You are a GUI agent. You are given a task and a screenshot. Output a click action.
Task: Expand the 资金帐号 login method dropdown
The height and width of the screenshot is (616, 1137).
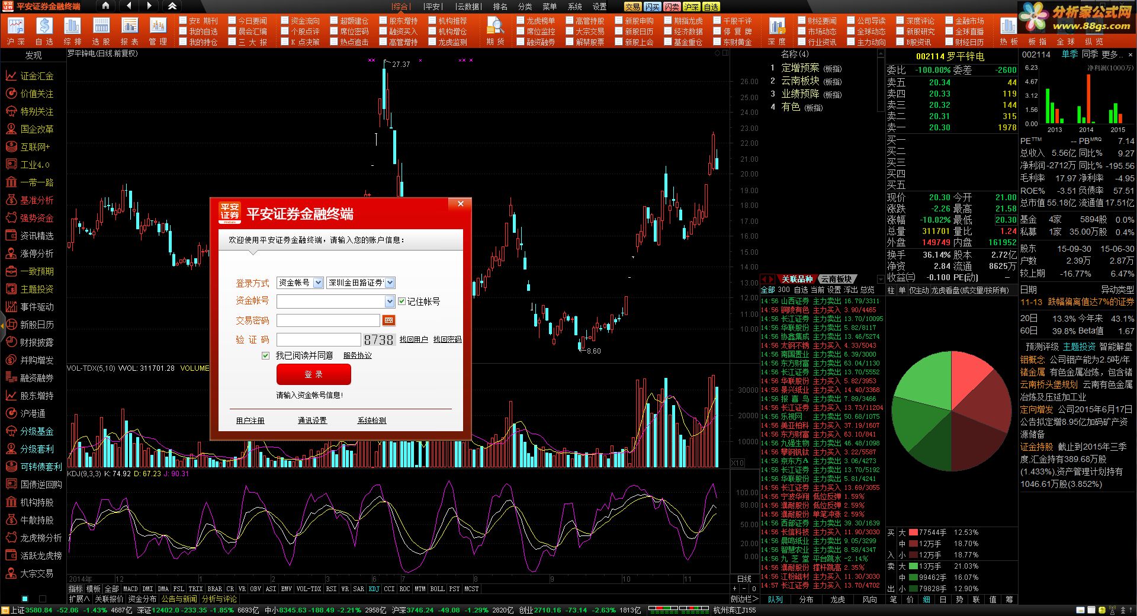click(x=318, y=283)
